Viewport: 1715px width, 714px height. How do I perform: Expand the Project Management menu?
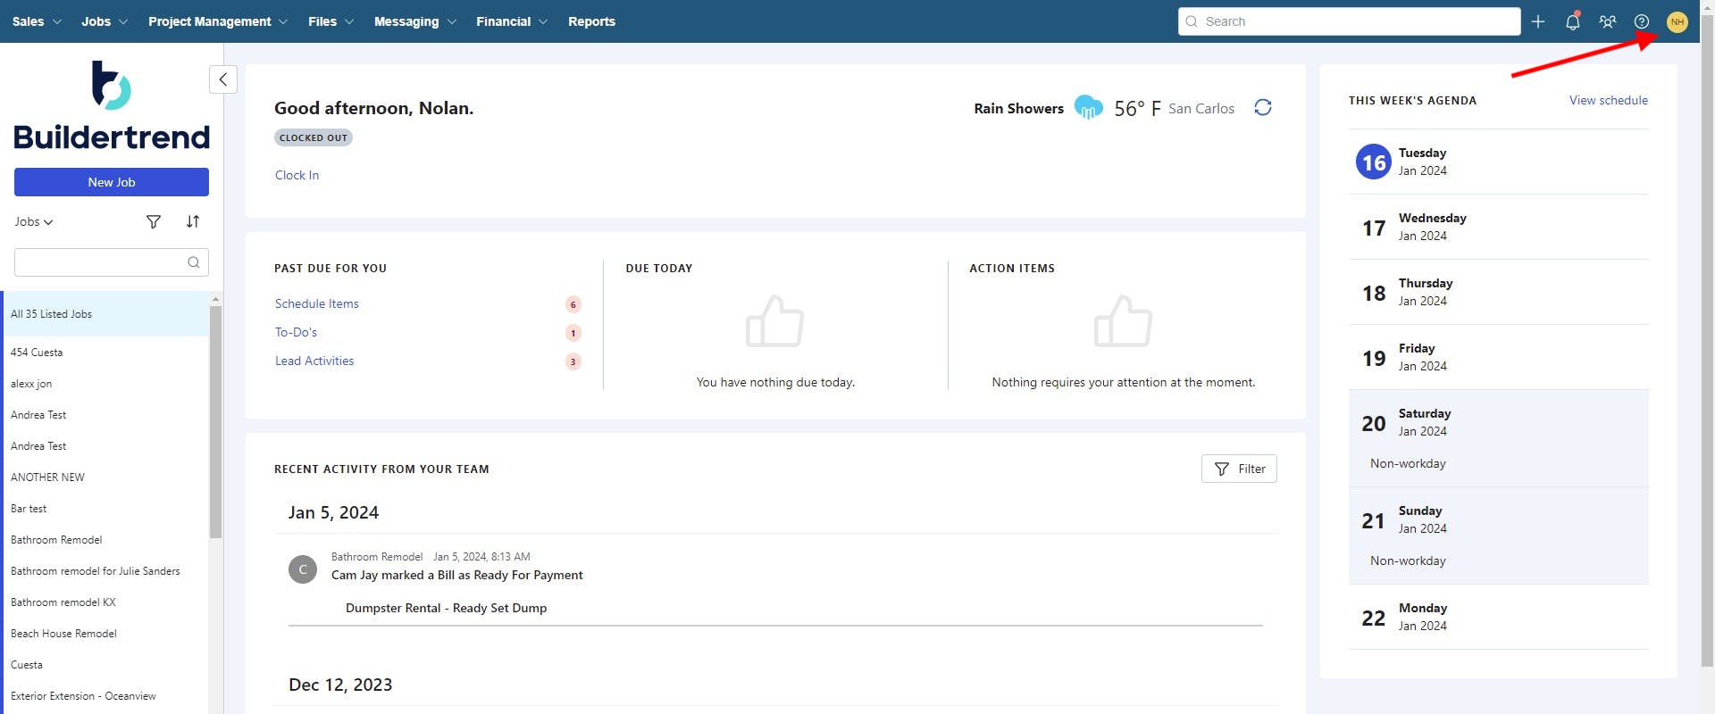point(218,21)
